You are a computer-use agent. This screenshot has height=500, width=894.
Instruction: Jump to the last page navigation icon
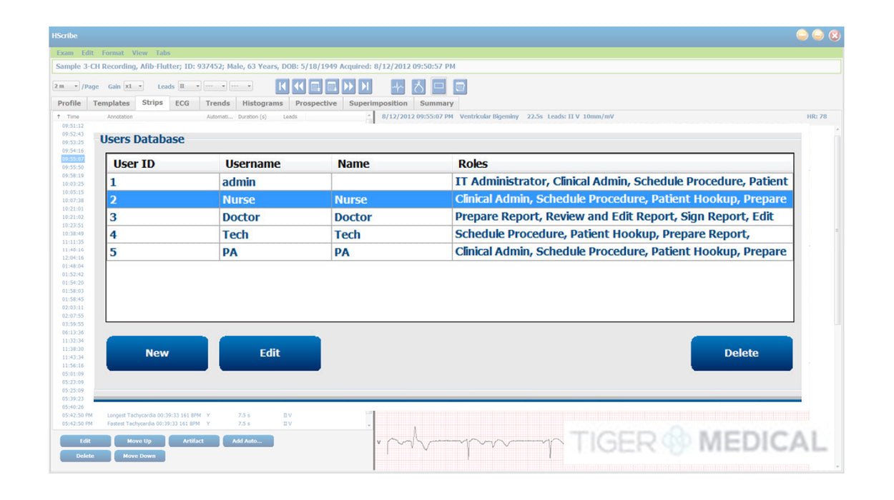click(x=365, y=86)
